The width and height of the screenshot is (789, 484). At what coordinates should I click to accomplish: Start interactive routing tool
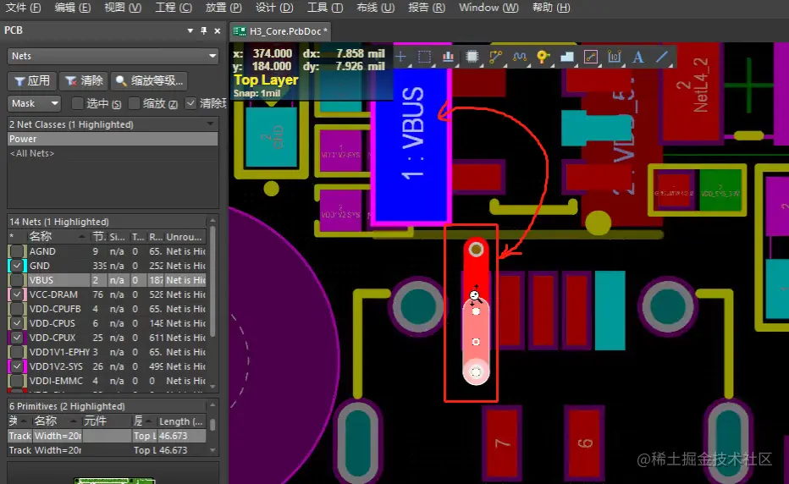coord(495,57)
